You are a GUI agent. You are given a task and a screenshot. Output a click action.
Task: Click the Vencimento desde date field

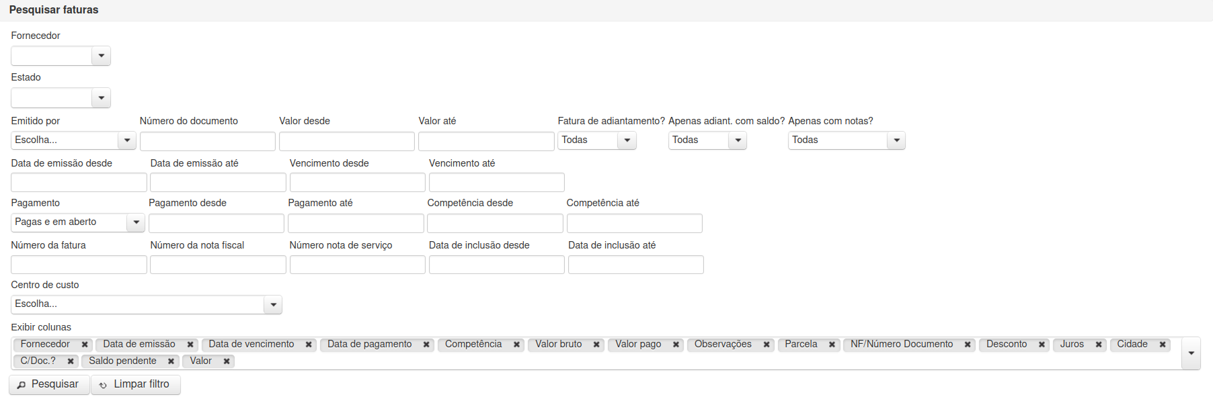pos(358,183)
